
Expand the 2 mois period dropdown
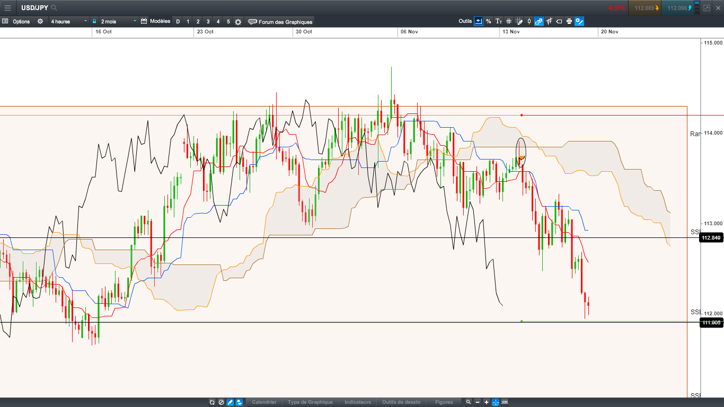coord(118,22)
